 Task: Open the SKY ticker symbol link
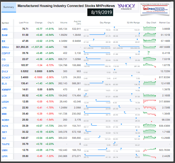5,132
